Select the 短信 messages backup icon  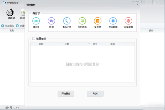51,21
